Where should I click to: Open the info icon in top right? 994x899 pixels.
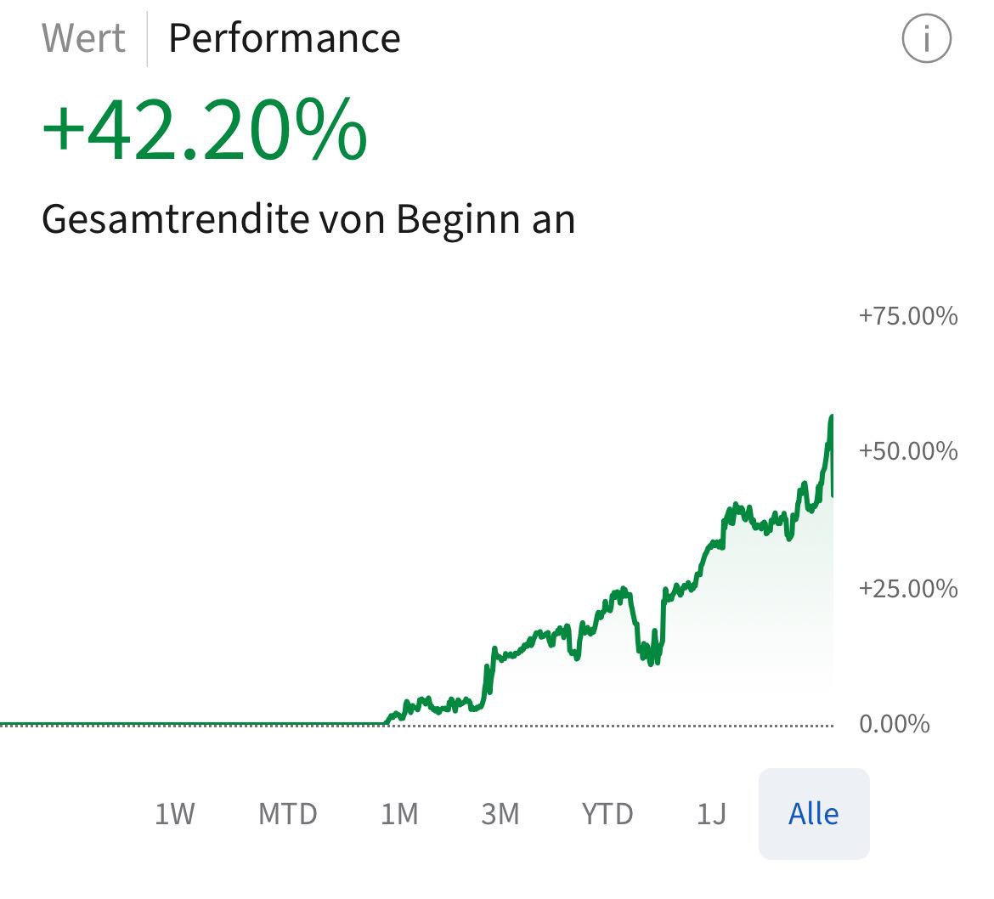click(926, 38)
